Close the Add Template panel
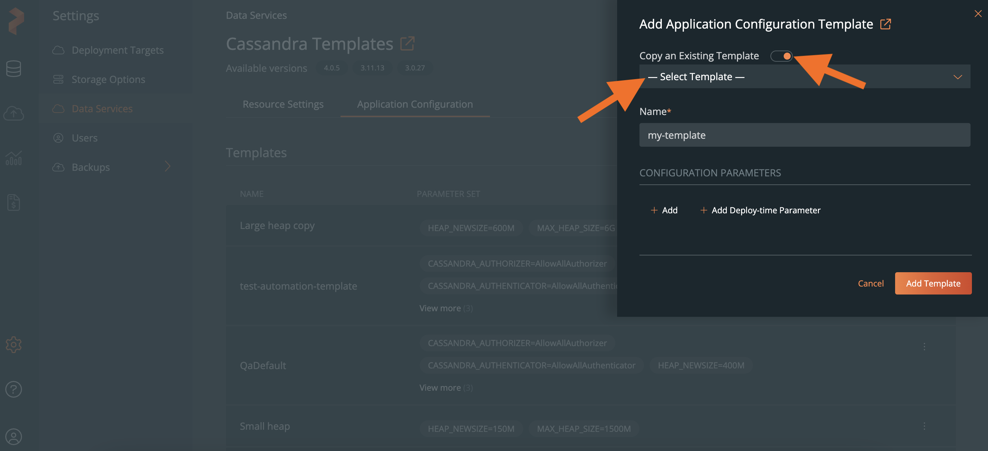The image size is (988, 451). point(978,14)
